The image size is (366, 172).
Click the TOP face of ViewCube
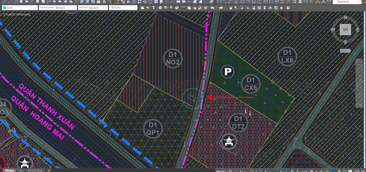pyautogui.click(x=345, y=30)
